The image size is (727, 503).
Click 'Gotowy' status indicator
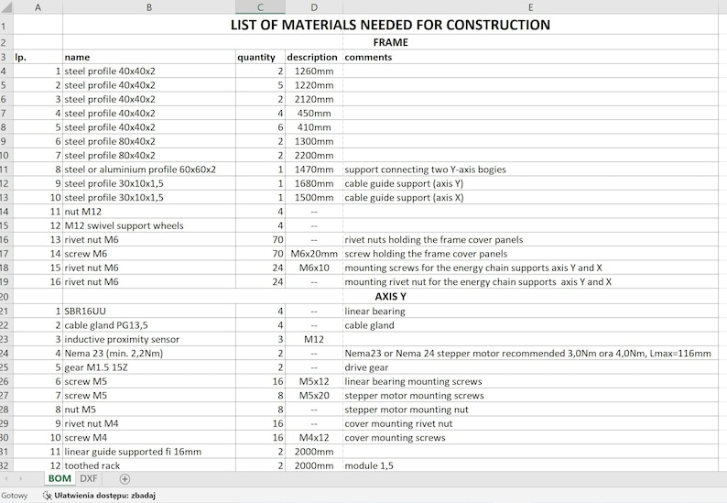pos(15,496)
